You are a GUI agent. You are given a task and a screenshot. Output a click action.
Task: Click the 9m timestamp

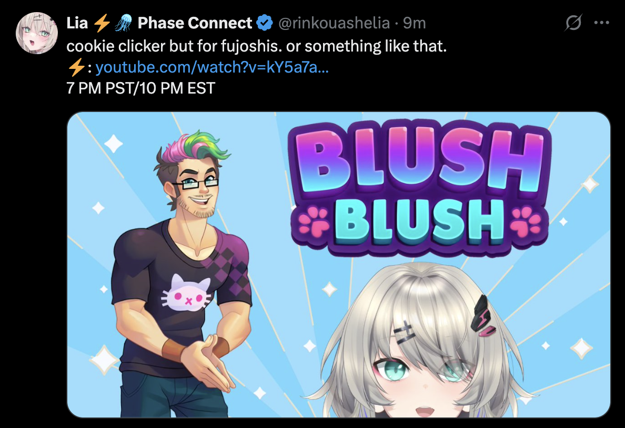coord(414,23)
